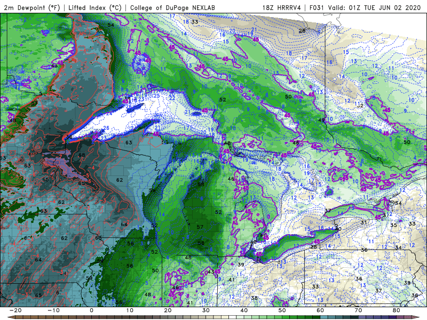Click the 30 label on the color scale
This screenshot has width=427, height=320.
[206, 310]
